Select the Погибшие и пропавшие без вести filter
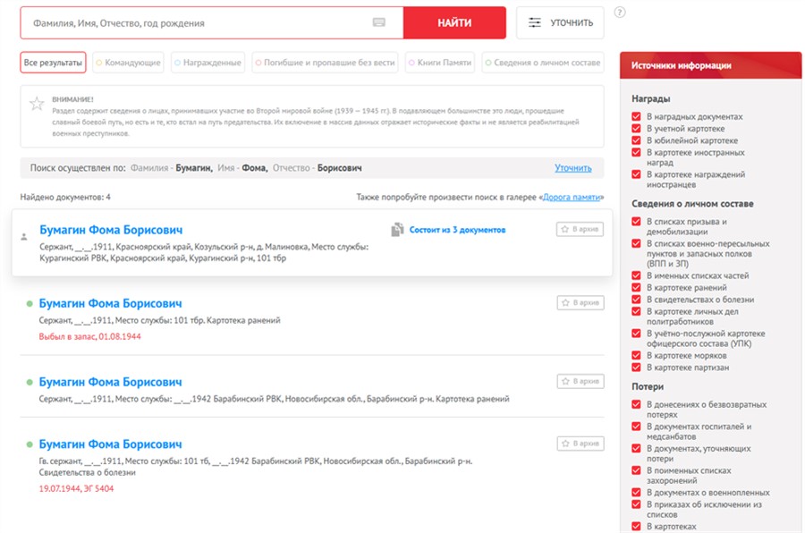Image resolution: width=805 pixels, height=533 pixels. pyautogui.click(x=325, y=63)
